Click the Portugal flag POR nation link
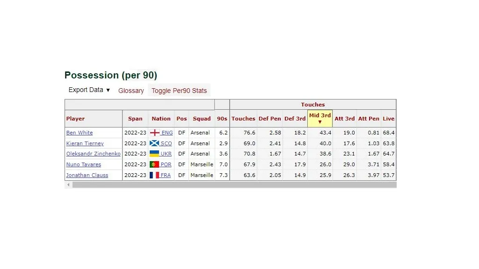479x269 pixels. (161, 164)
